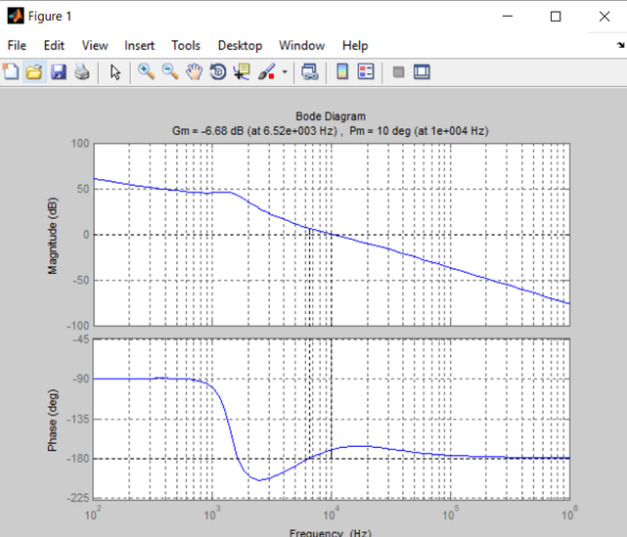
Task: Expand the Brush color dropdown arrow
Action: coord(285,72)
